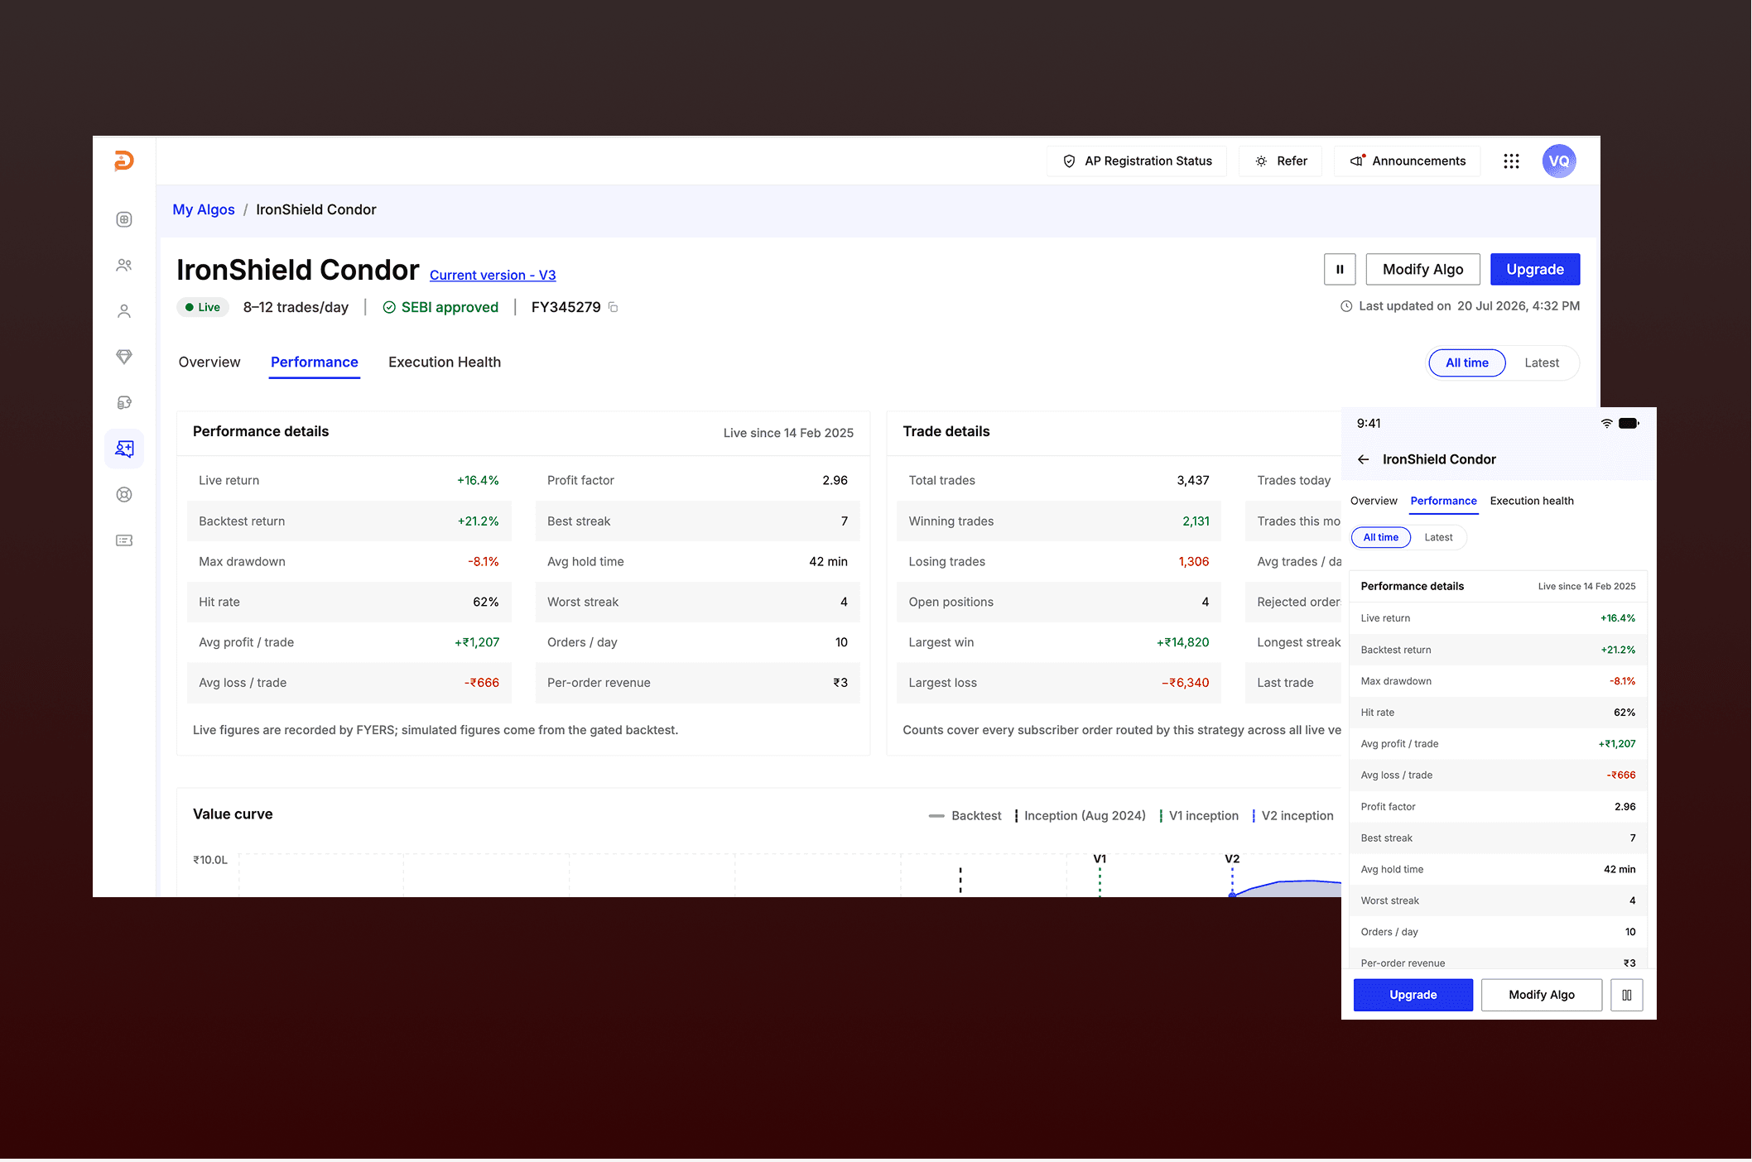Select Latest in the mobile panel
The height and width of the screenshot is (1162, 1752).
1439,537
